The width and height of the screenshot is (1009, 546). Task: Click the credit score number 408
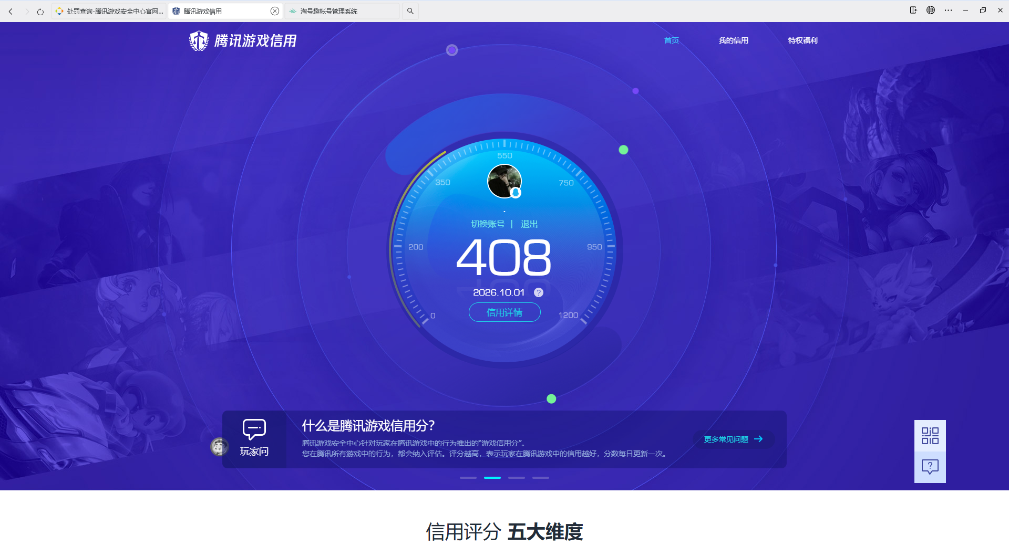coord(504,257)
